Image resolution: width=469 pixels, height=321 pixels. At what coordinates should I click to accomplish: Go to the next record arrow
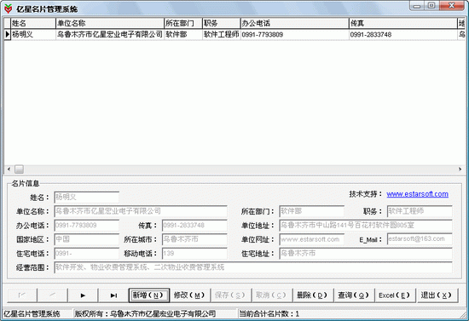[x=84, y=295]
